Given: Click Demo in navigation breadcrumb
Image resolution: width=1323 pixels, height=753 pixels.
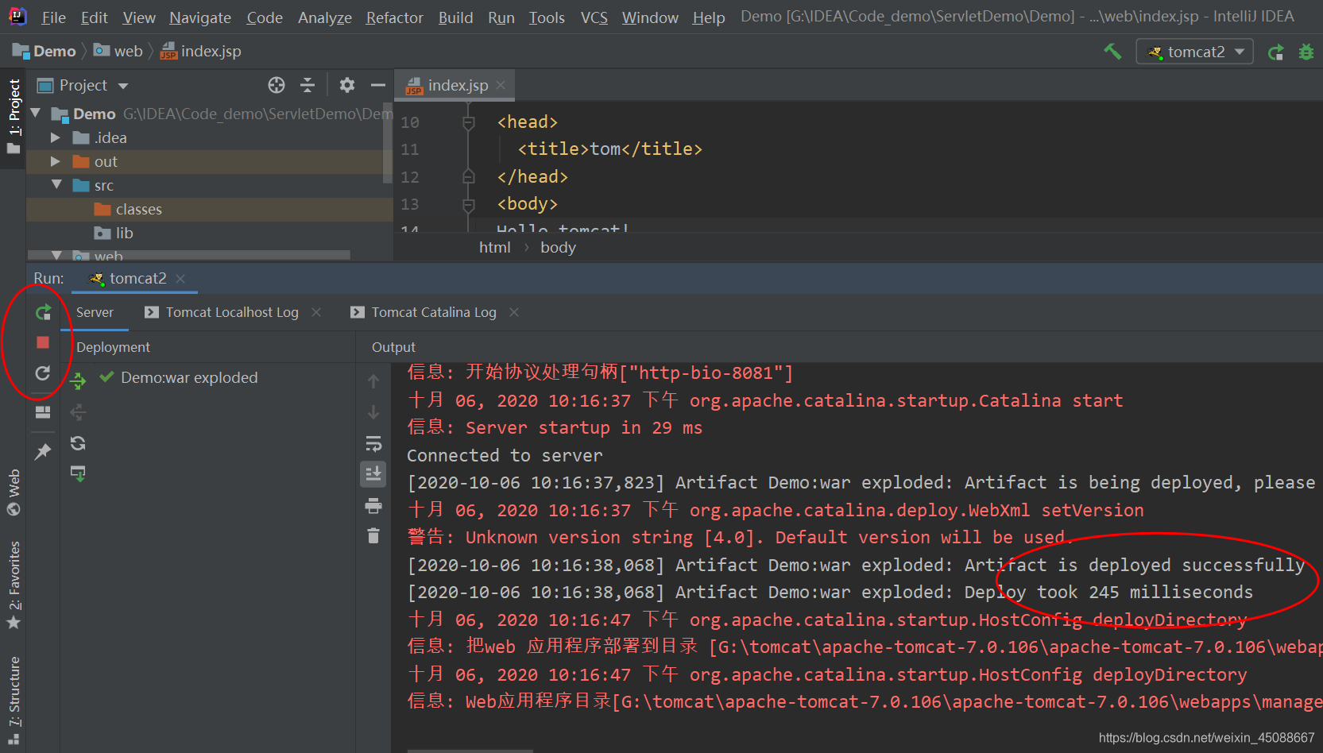Looking at the screenshot, I should (44, 51).
